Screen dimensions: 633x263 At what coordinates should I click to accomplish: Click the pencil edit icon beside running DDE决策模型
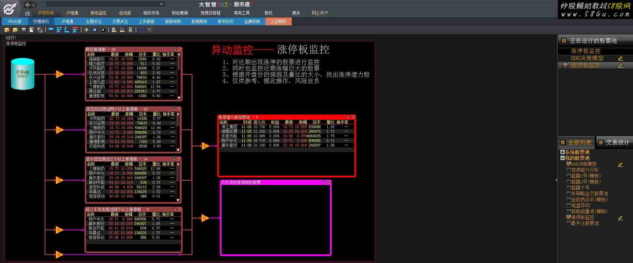(620, 58)
